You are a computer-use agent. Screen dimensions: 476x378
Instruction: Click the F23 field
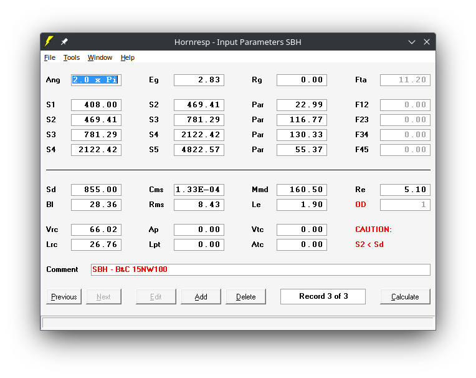[x=405, y=120]
